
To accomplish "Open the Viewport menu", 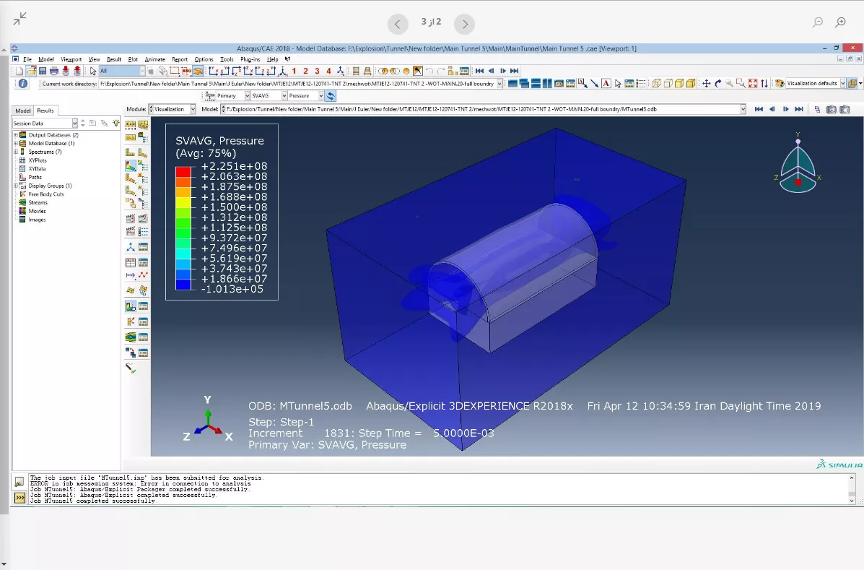I will tap(71, 59).
